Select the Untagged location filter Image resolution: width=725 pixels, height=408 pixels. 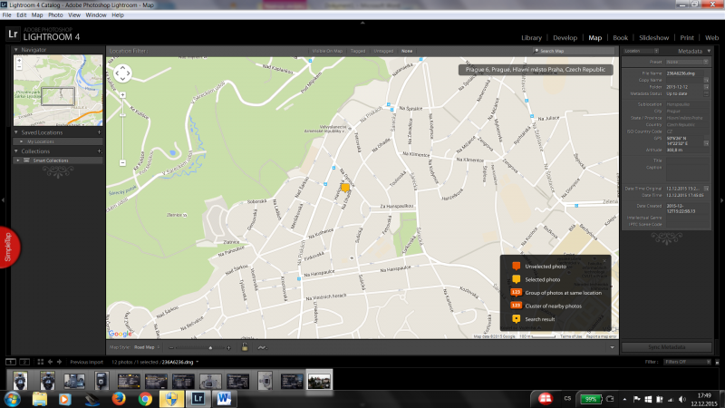tap(383, 51)
